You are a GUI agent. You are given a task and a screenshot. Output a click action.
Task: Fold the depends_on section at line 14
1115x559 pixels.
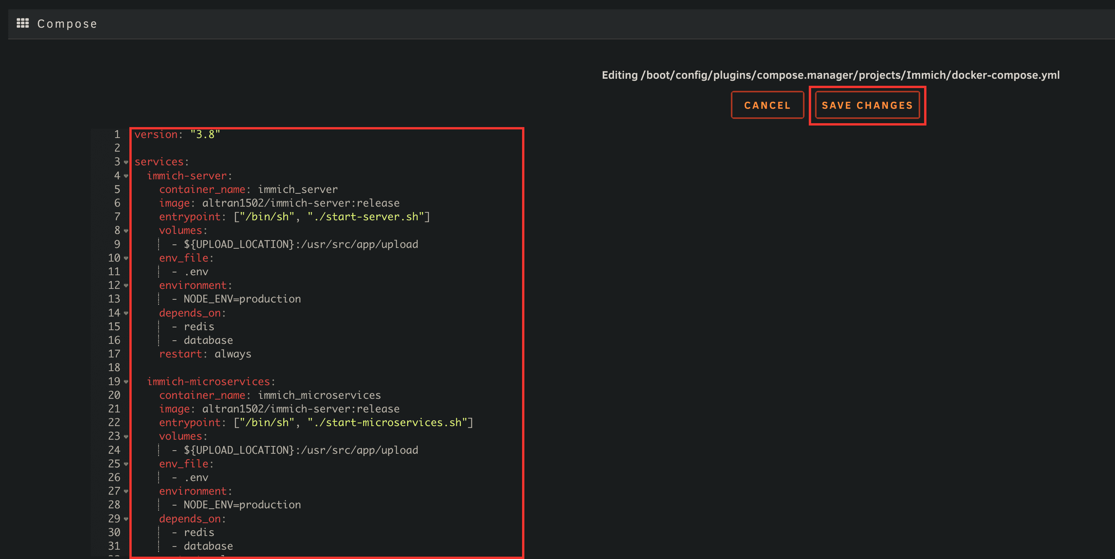click(x=126, y=313)
